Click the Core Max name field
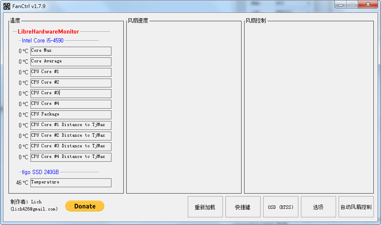Screen dimensions: 381x225 click(71, 51)
